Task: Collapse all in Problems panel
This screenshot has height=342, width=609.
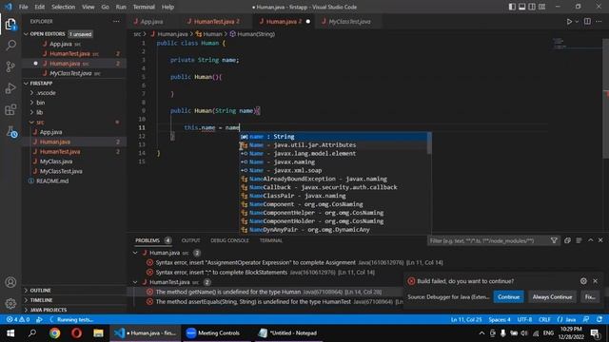Action: 567,240
